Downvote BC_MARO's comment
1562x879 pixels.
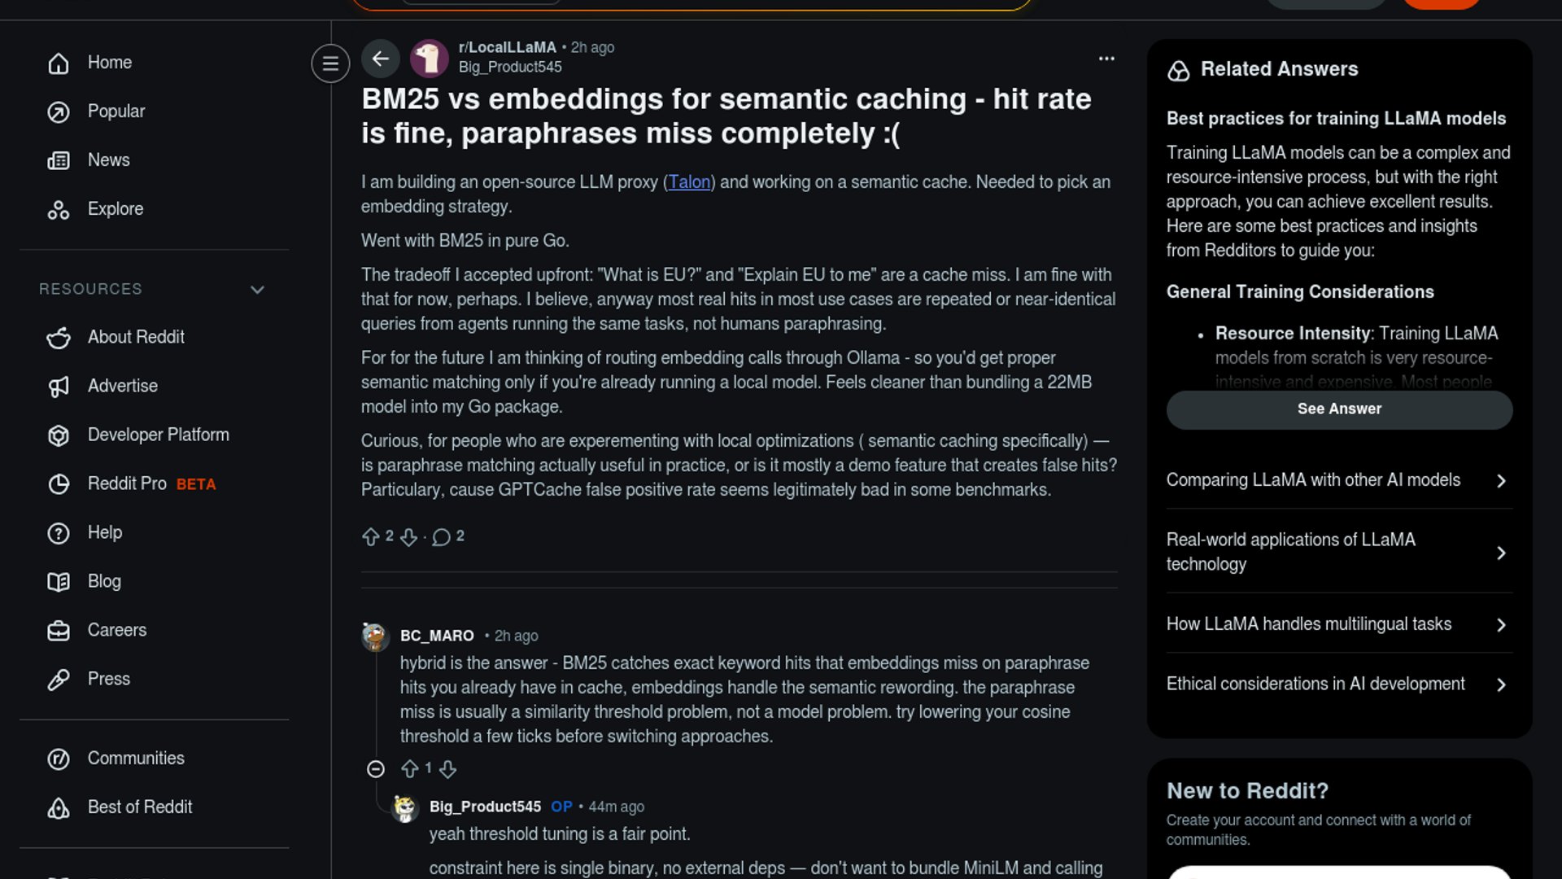(448, 769)
